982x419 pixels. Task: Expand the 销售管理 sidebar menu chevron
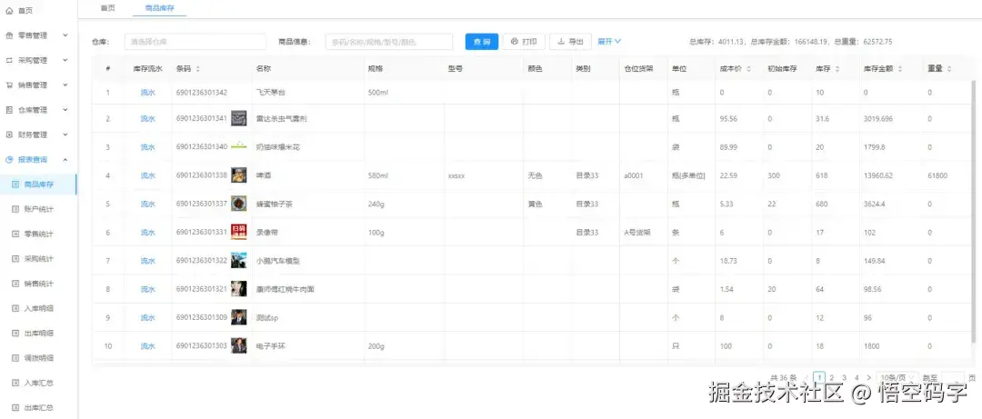(65, 85)
